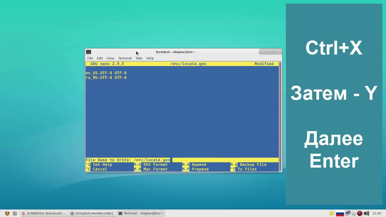The width and height of the screenshot is (386, 217).
Task: Click the Modified status in nano header
Action: 264,64
